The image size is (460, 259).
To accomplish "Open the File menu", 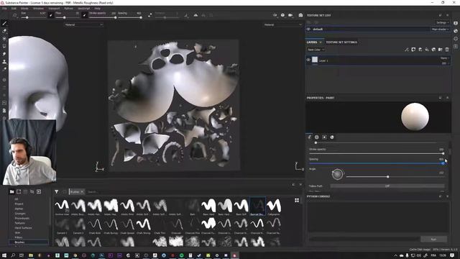I will click(x=4, y=9).
